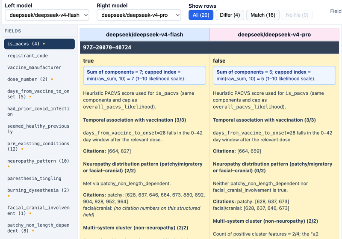
Task: Select the registrant_code field
Action: pos(39,56)
